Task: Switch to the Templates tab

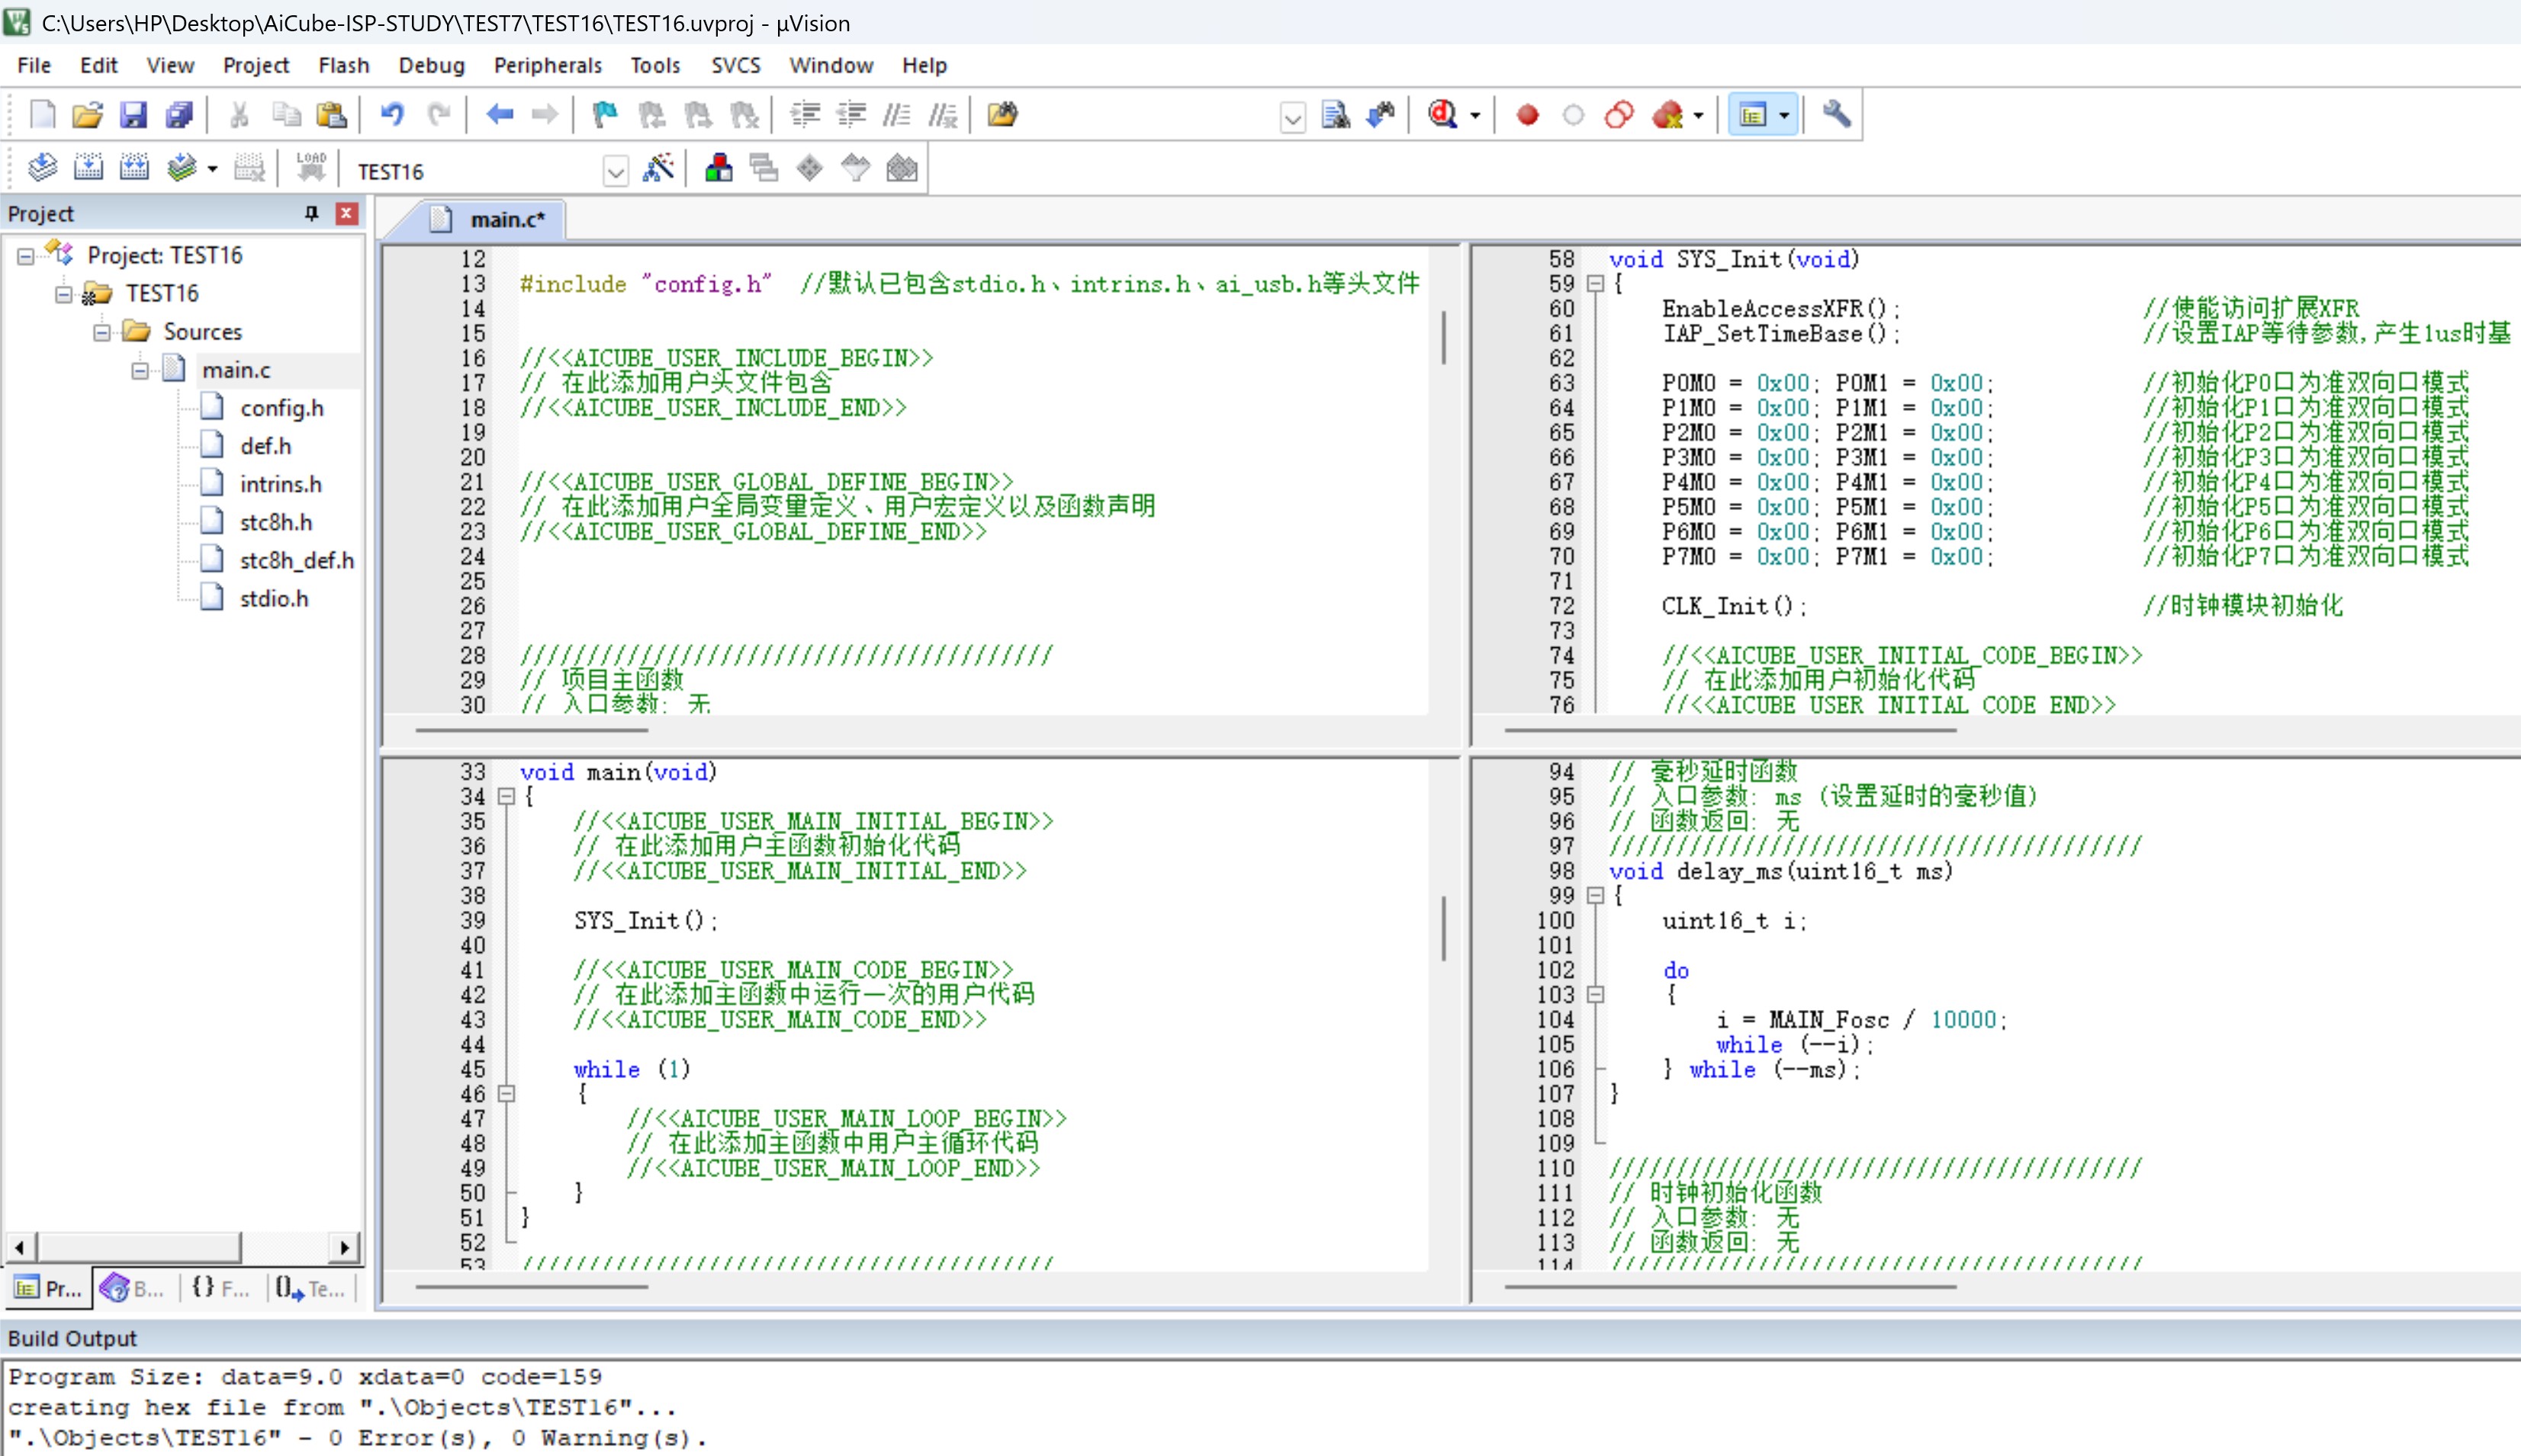Action: [x=311, y=1289]
